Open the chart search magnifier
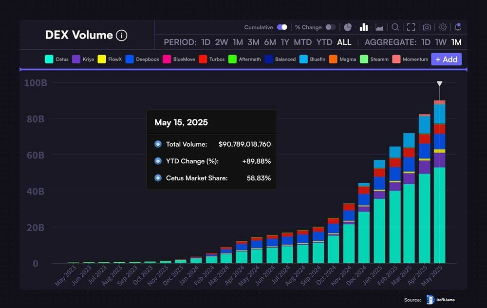The height and width of the screenshot is (308, 487). [x=395, y=27]
